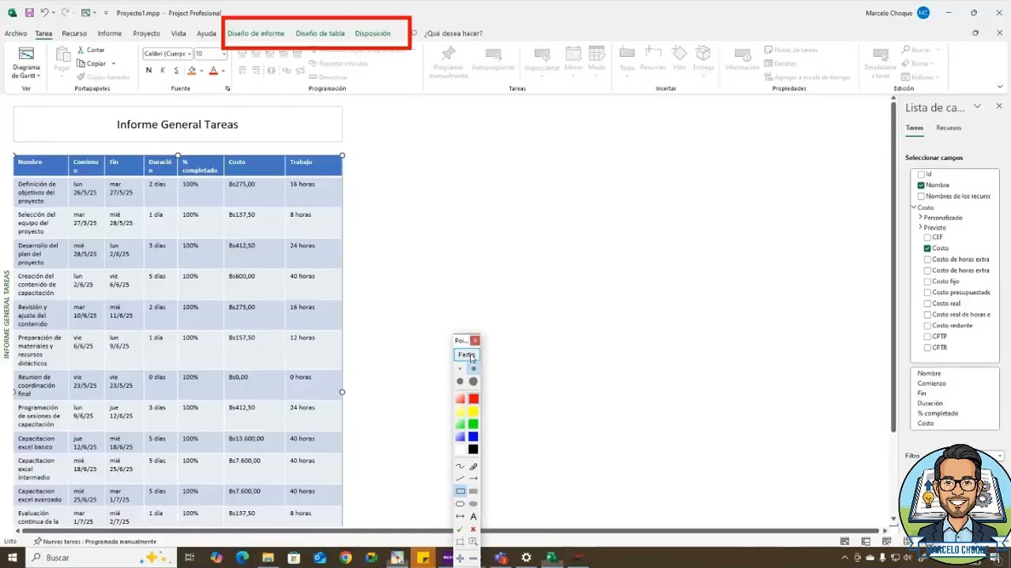Check the Costo fijo checkbox
The image size is (1011, 568).
pos(927,281)
